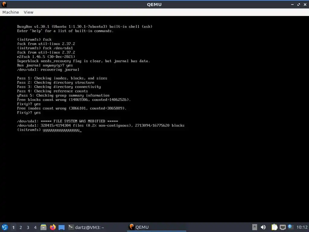Click 'Pass 1: Checking inodes, blocks, and sizes'
Viewport: 309px width, 232px height.
tap(62, 78)
